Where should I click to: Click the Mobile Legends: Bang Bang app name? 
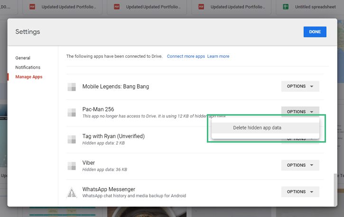tap(116, 87)
